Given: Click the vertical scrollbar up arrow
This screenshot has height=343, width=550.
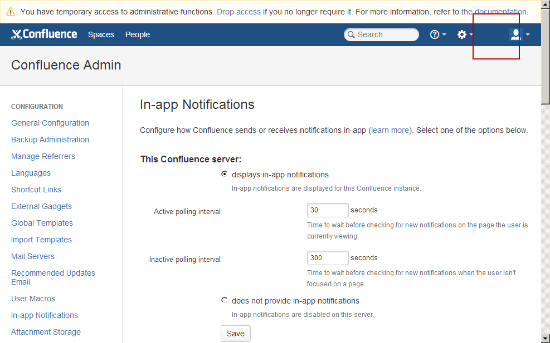Looking at the screenshot, I should (546, 4).
